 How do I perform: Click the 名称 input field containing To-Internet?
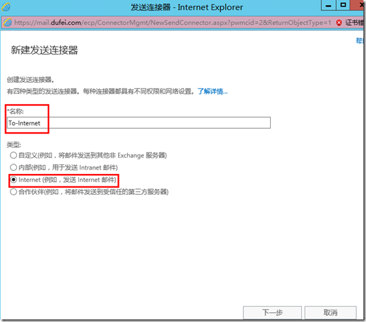(x=139, y=123)
